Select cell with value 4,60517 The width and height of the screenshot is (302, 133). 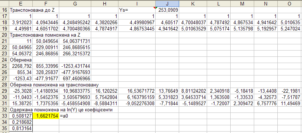pos(167,22)
